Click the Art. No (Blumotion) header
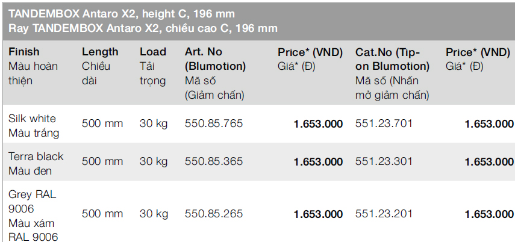The height and width of the screenshot is (242, 515). tap(216, 59)
